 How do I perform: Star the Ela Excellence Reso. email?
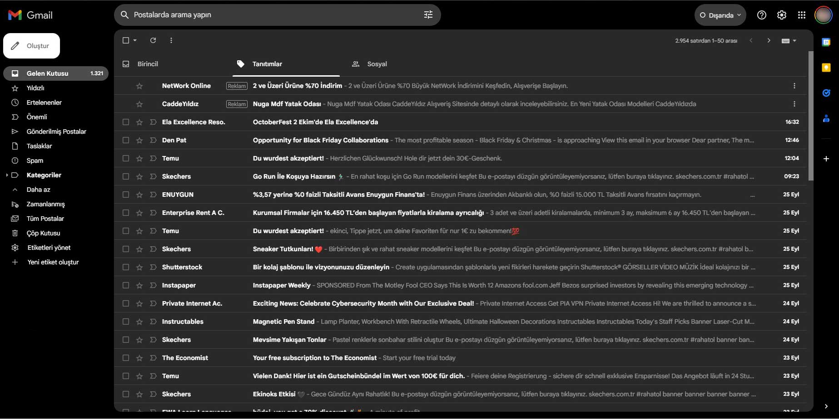click(139, 122)
